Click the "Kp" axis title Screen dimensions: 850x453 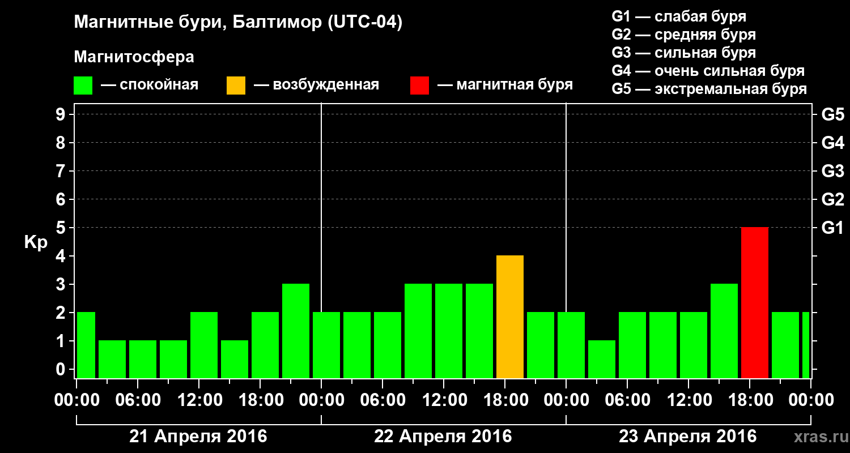tap(36, 243)
